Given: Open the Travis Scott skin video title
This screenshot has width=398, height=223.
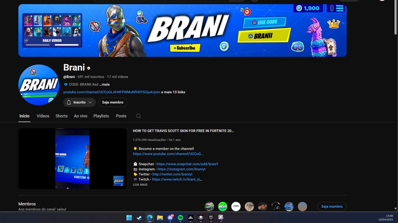Looking at the screenshot, I should pyautogui.click(x=183, y=131).
